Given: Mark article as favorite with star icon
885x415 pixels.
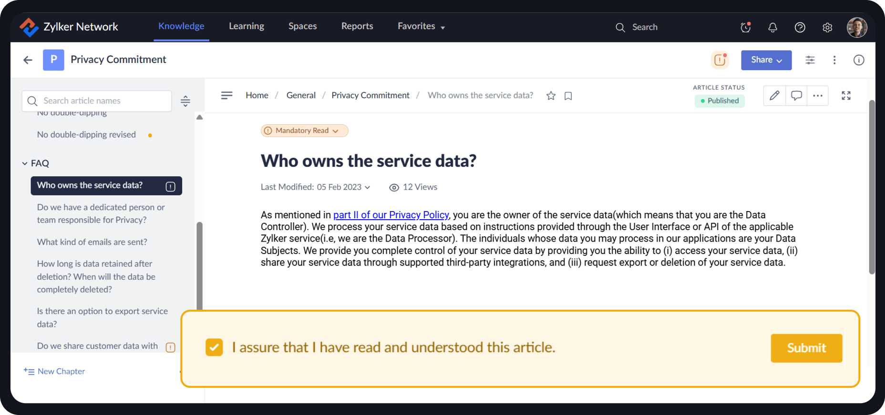Looking at the screenshot, I should point(551,96).
